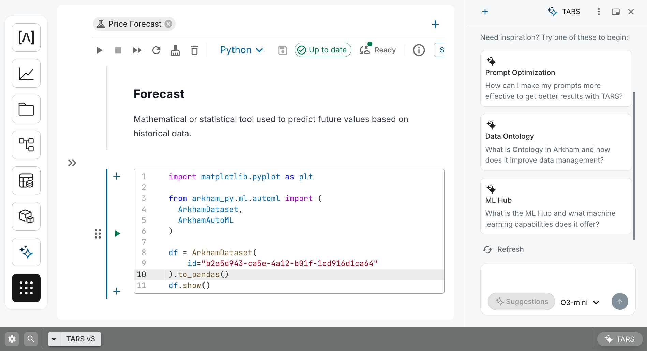Image resolution: width=647 pixels, height=351 pixels.
Task: Open the Python language dropdown
Action: point(241,50)
